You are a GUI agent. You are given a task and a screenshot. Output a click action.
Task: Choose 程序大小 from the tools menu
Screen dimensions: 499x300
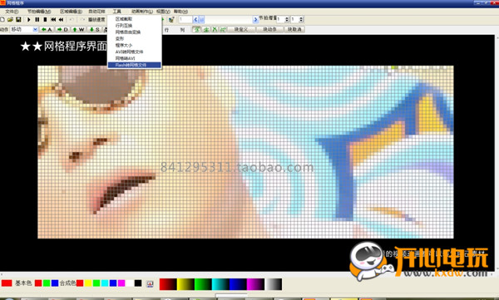(x=134, y=45)
